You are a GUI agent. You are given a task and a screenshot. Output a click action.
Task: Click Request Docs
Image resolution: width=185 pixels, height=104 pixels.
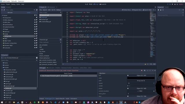[137, 10]
